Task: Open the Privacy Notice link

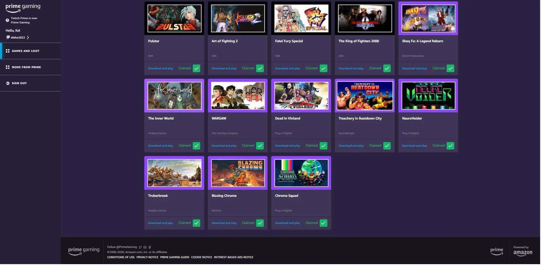Action: 147,257
